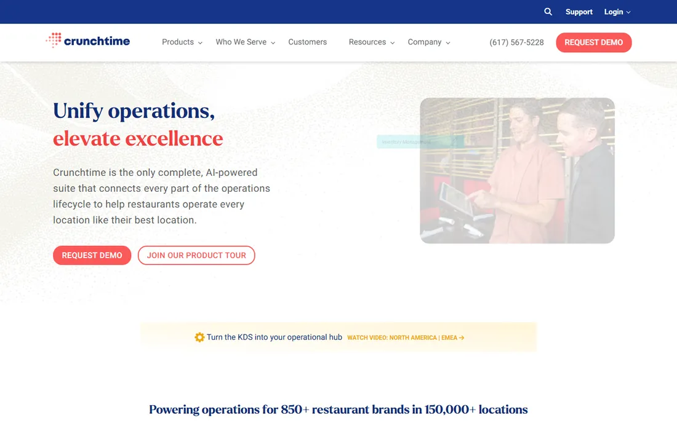The width and height of the screenshot is (677, 423).
Task: Click the Crunchtime description paragraph
Action: 161,196
